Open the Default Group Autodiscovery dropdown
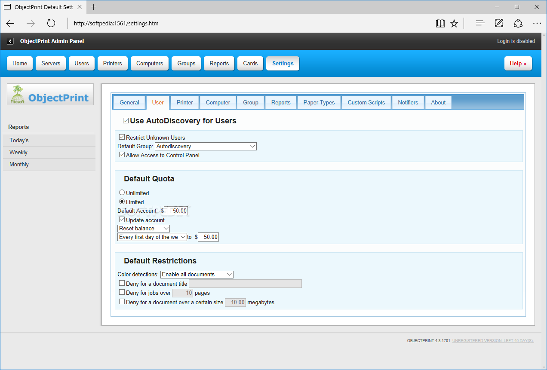The image size is (547, 370). (206, 146)
